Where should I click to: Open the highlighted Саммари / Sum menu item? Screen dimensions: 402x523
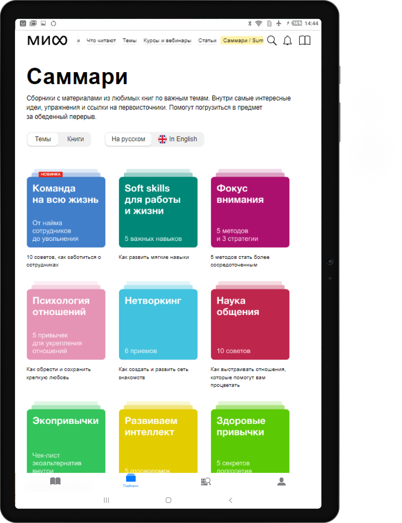point(242,40)
